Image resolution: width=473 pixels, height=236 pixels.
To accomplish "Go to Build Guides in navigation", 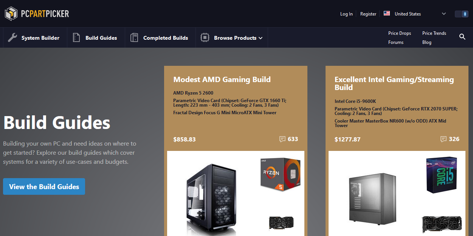I will [96, 38].
